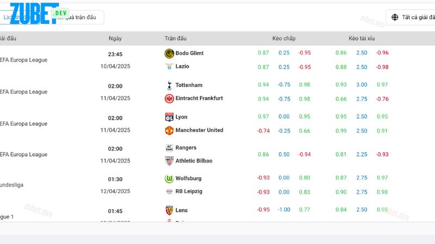This screenshot has height=244, width=435.
Task: Click the globe icon in league filter
Action: pos(395,17)
